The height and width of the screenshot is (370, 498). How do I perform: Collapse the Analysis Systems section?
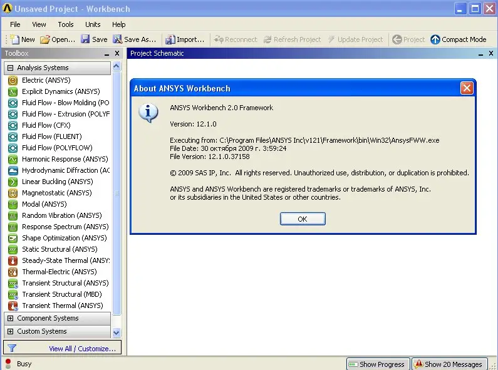pyautogui.click(x=11, y=68)
